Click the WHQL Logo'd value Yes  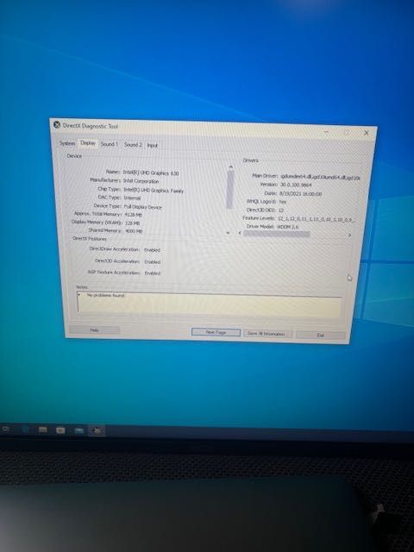(282, 202)
